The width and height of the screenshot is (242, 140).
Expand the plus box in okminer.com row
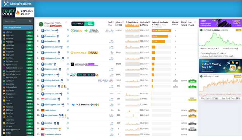(68, 99)
